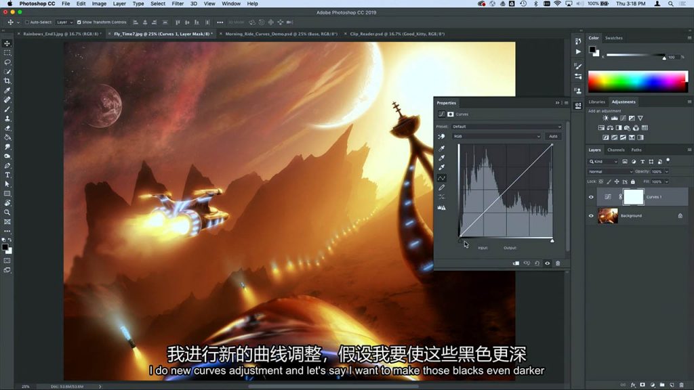Hide the Curves 1 layer
Viewport: 694px width, 390px height.
tap(591, 197)
